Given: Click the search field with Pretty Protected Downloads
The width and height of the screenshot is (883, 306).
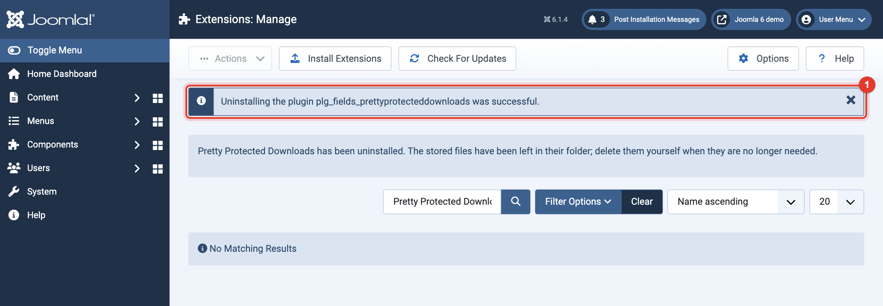Looking at the screenshot, I should click(x=442, y=202).
